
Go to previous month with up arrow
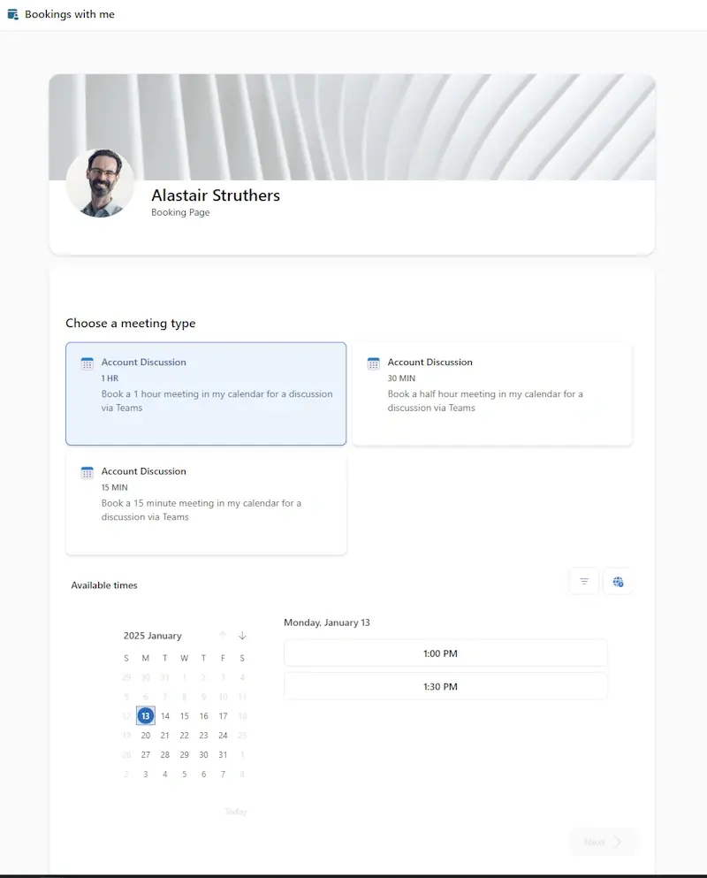point(223,636)
